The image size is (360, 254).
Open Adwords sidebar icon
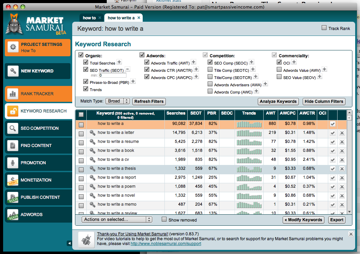point(13,215)
